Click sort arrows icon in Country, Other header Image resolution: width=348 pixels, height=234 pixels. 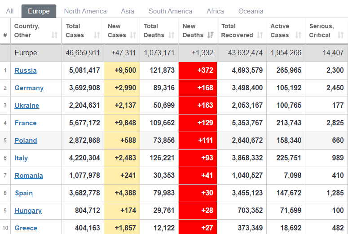point(54,35)
